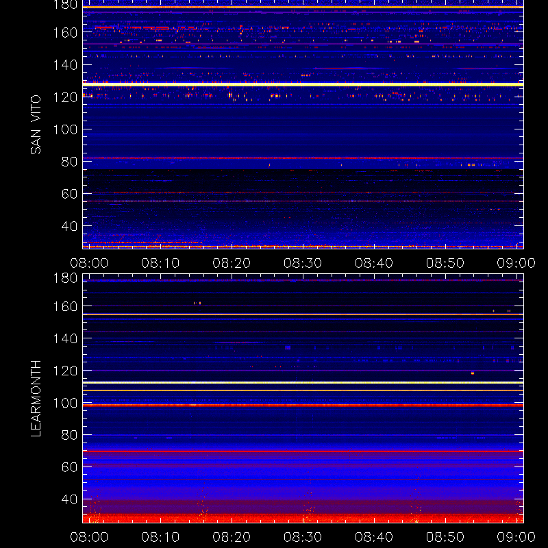
Task: Click the bright yellow band near 127 in San Vito spectrogram
Action: click(303, 84)
